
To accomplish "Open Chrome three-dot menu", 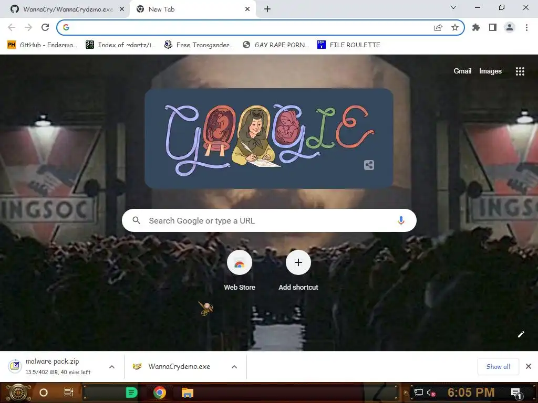I will (x=526, y=27).
